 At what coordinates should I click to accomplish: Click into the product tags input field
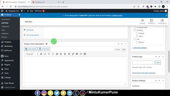[143, 62]
